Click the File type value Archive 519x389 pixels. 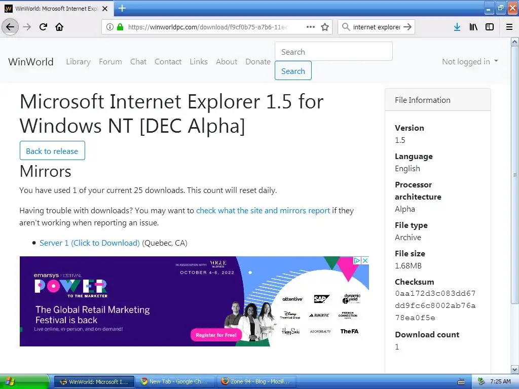[x=408, y=238]
